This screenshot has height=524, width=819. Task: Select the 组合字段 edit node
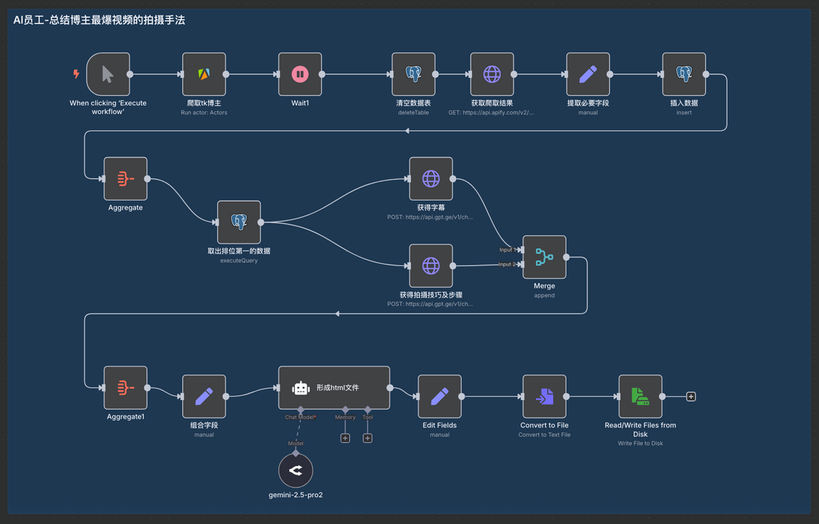[x=204, y=396]
